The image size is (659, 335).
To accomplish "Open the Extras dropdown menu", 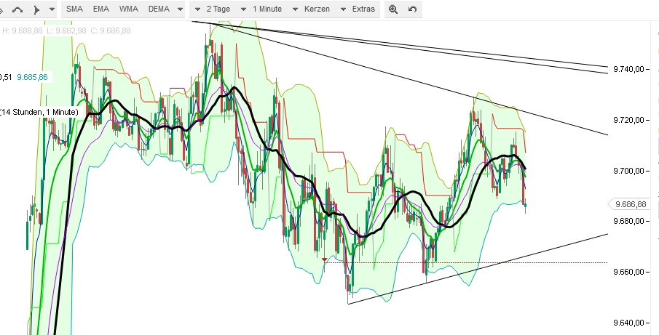I will click(358, 9).
